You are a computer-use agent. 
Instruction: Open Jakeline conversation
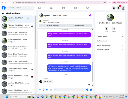click(17, 84)
